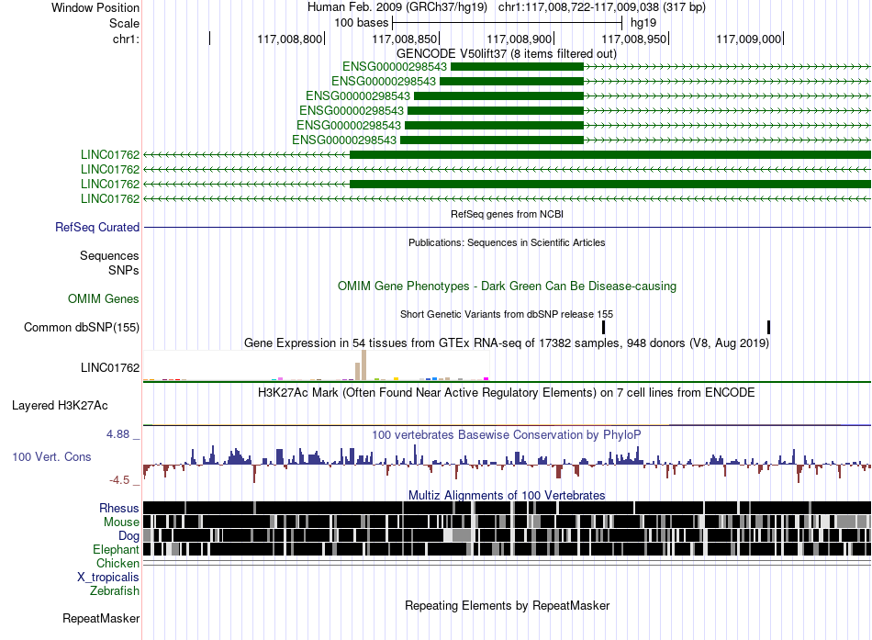
Task: Open '100 vertebrates Basewise Conservation by PhyloP' title
Action: pos(507,434)
